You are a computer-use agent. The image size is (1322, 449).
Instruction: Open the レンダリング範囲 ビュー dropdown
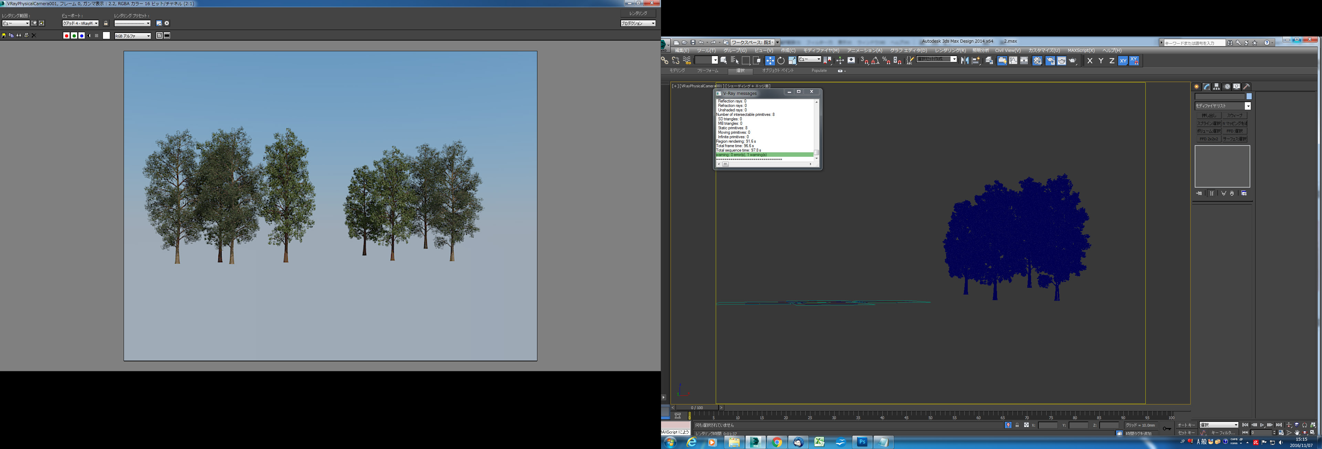pyautogui.click(x=16, y=23)
